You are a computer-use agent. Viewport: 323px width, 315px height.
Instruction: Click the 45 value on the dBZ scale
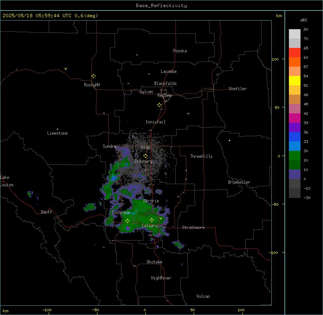click(306, 104)
